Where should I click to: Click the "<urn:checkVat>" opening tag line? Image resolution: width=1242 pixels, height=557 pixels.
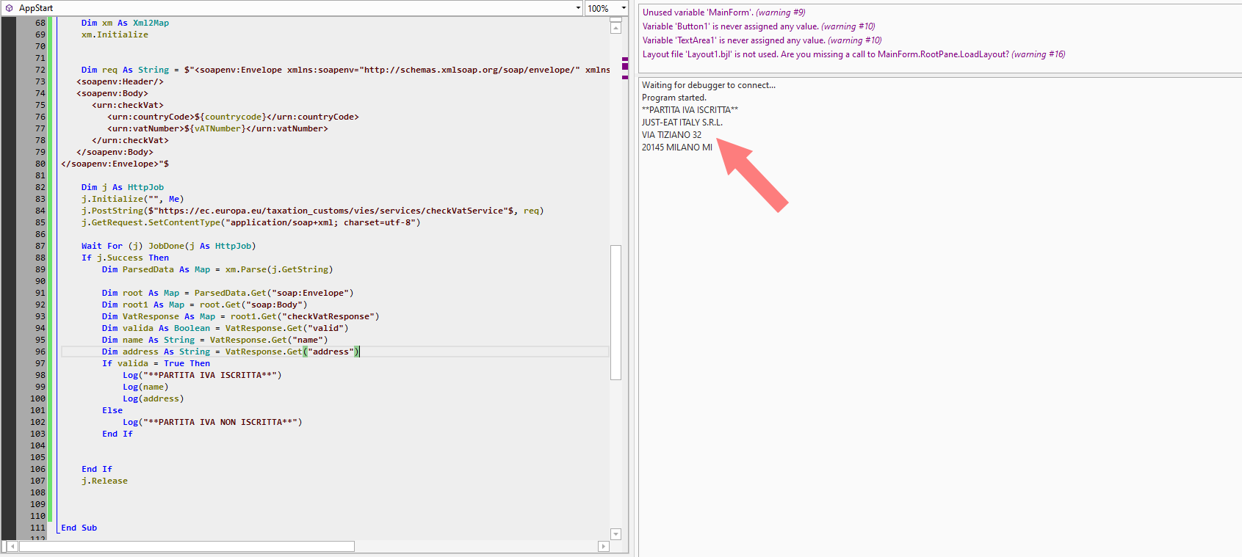(128, 105)
